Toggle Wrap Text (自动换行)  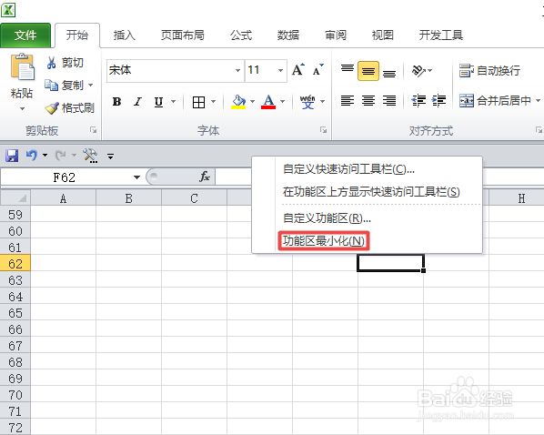[489, 70]
